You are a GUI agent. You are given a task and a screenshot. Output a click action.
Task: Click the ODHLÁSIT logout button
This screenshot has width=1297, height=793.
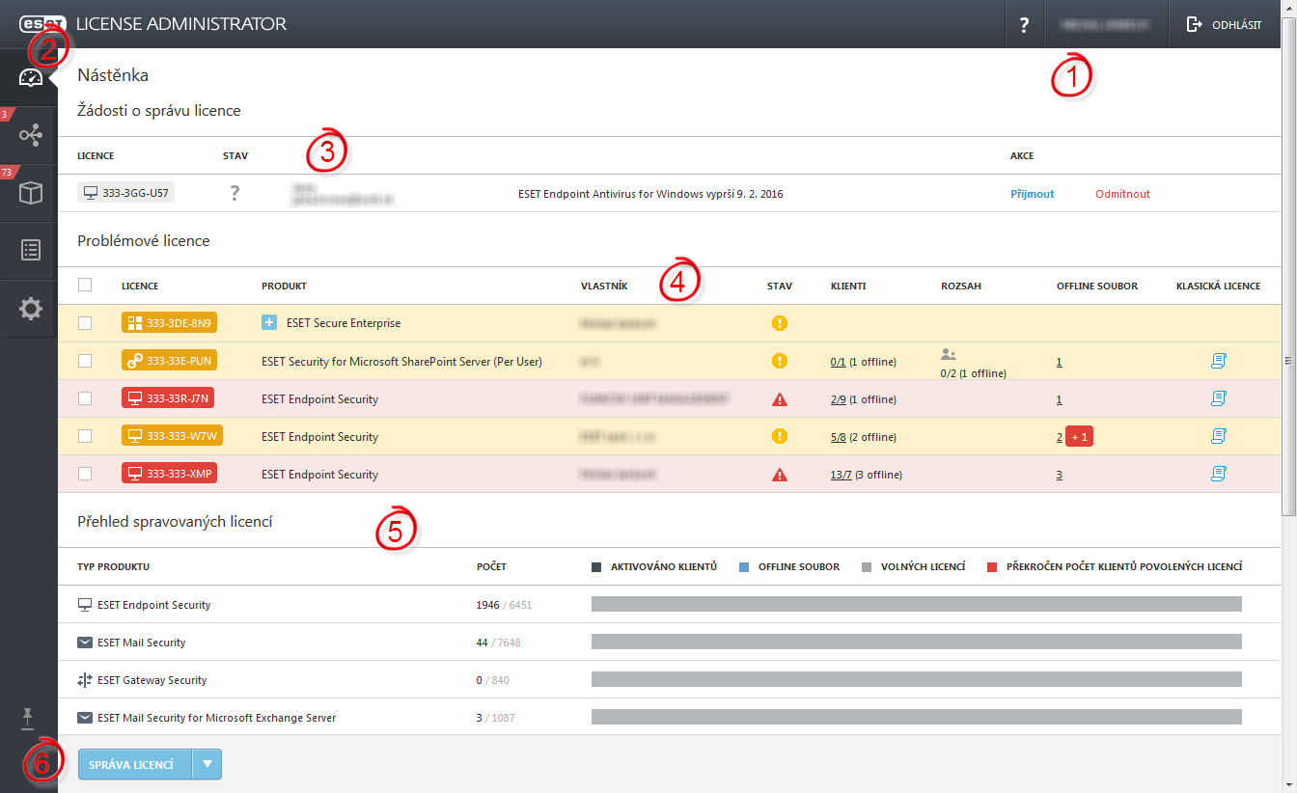pos(1225,24)
